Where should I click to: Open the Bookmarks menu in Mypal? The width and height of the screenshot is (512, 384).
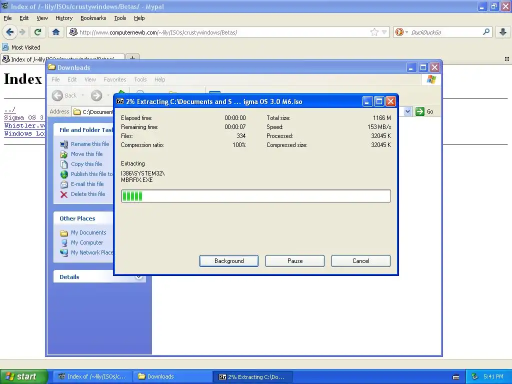(x=93, y=18)
